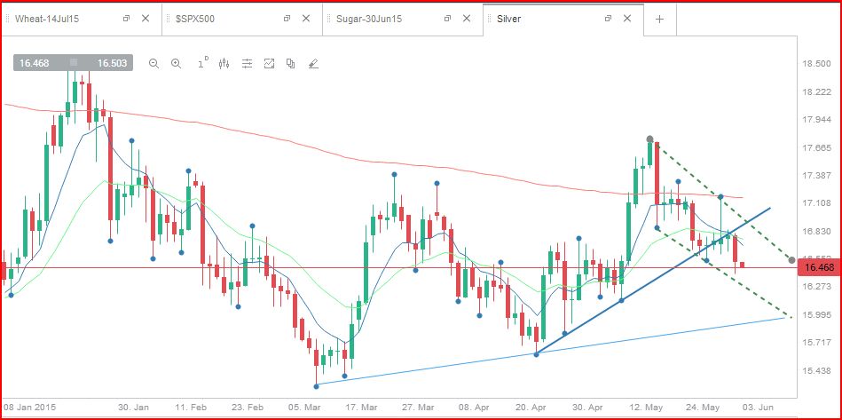The image size is (842, 420).
Task: Select the drawing pencil tool
Action: pyautogui.click(x=313, y=63)
